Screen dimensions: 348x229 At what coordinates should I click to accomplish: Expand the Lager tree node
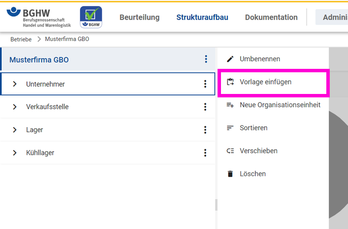click(x=15, y=130)
